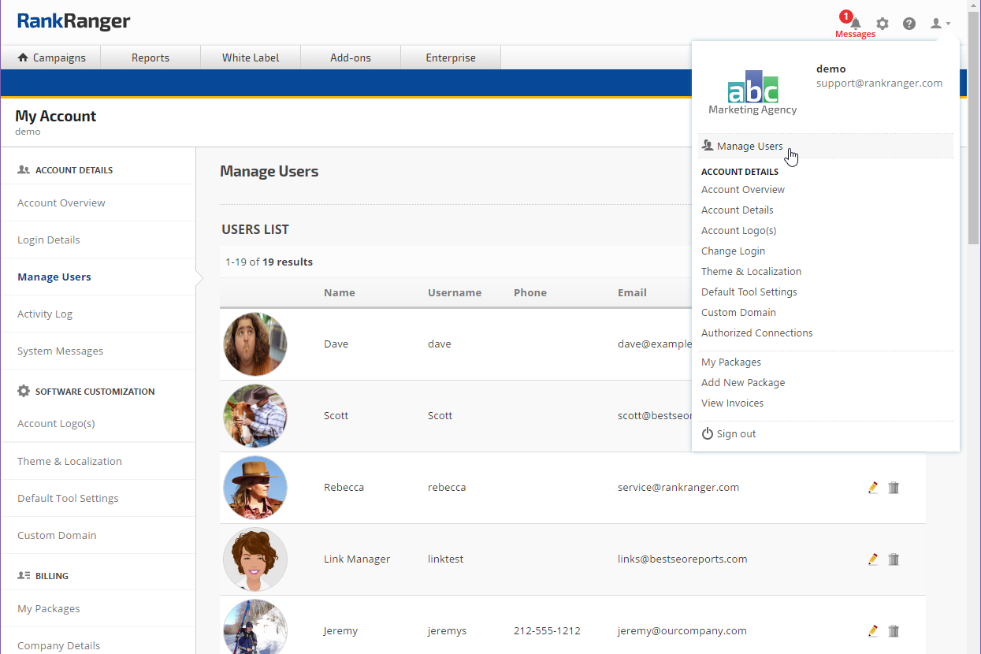Go to Activity Log in sidebar
Screen dimensions: 981x654
click(x=45, y=314)
